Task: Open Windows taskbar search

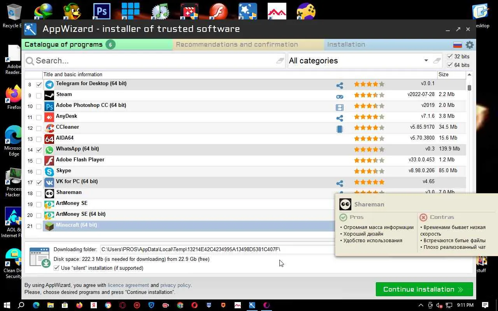Action: pos(21,305)
